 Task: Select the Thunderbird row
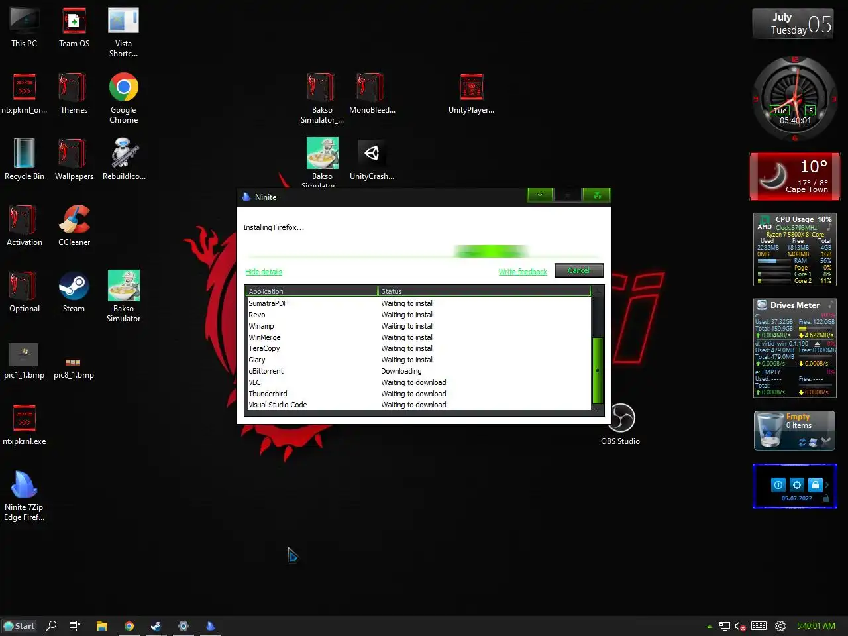coord(418,394)
